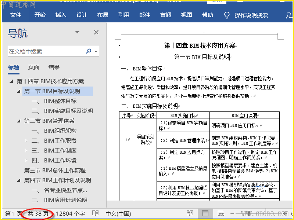This screenshot has width=294, height=220.
Task: Click the lightbulb Tell Me icon
Action: pyautogui.click(x=227, y=15)
